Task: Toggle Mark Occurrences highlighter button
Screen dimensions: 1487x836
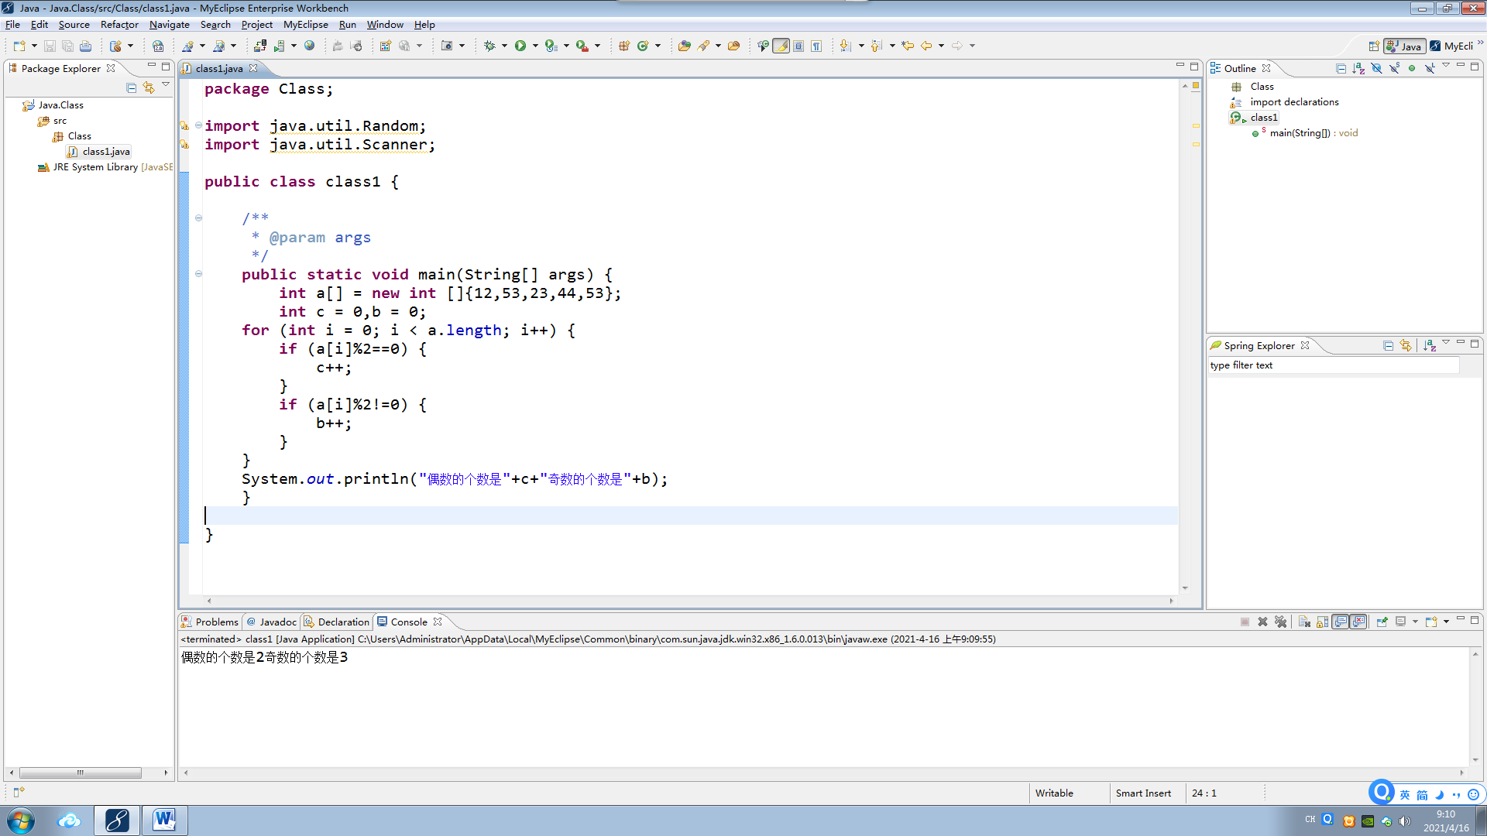Action: point(781,46)
